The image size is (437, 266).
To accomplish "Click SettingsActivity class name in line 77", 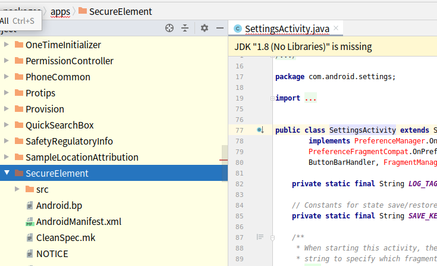I will click(362, 130).
